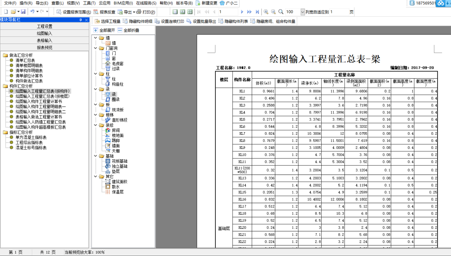Click the new file icon in toolbar
Viewport: 451px width, 256px height.
6,12
